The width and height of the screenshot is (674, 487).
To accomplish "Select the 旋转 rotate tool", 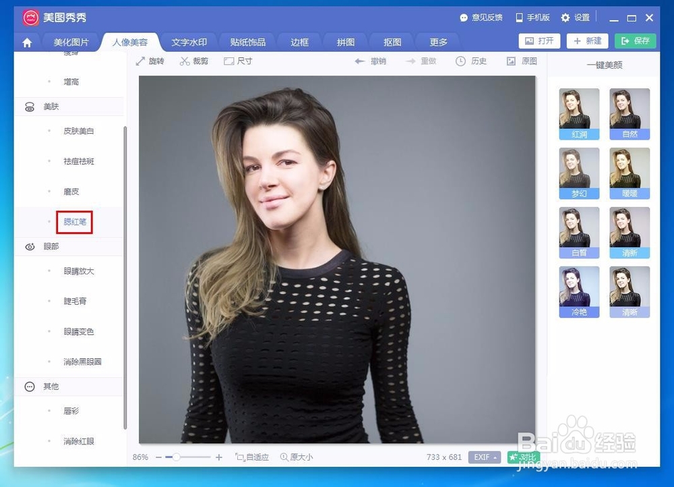I will [150, 61].
